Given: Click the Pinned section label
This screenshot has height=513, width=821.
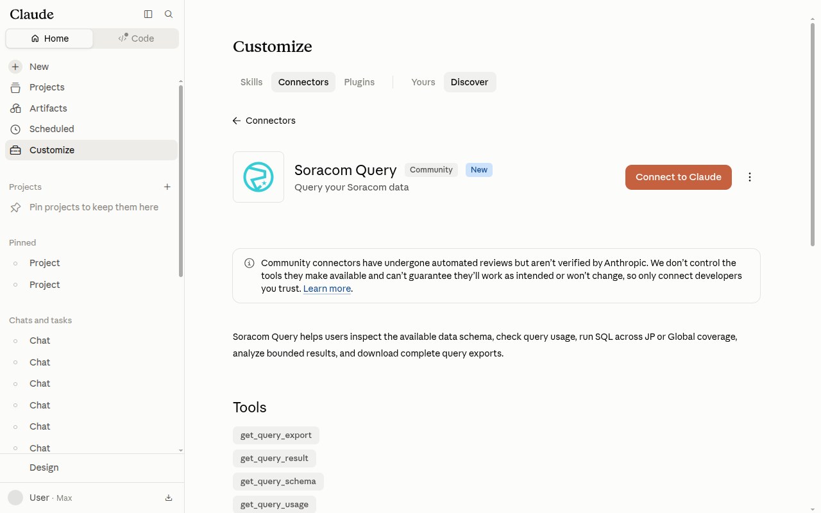Looking at the screenshot, I should point(22,242).
